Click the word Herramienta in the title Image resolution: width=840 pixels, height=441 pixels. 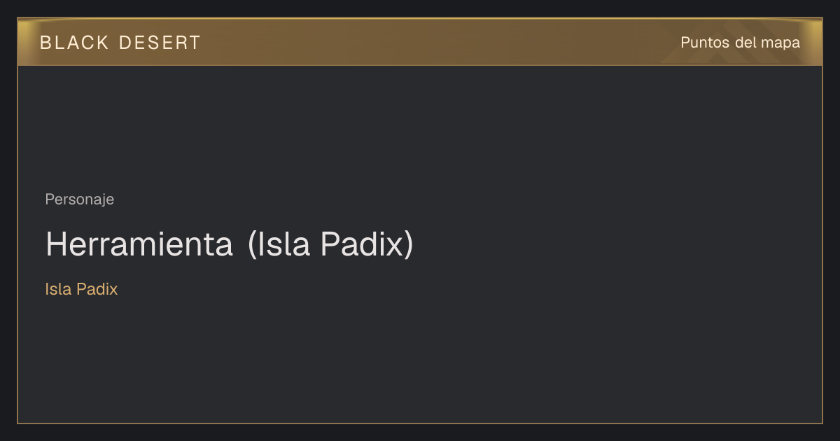click(139, 244)
